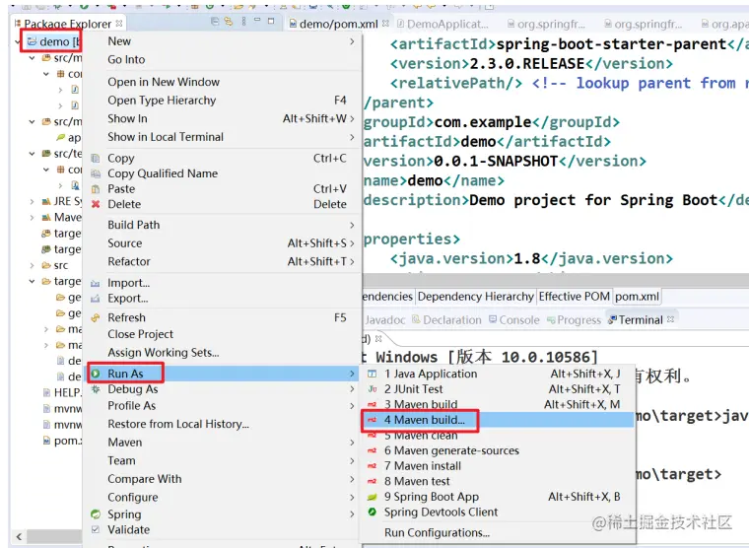Open the New submenu arrow
The height and width of the screenshot is (548, 749).
352,41
